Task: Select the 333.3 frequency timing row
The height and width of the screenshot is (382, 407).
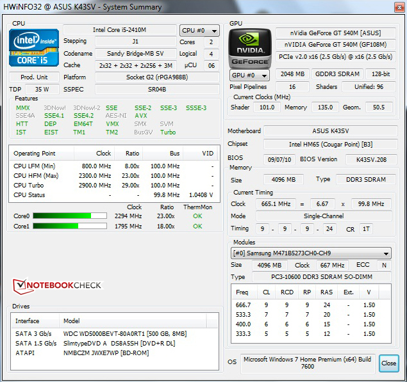Action: (x=311, y=334)
